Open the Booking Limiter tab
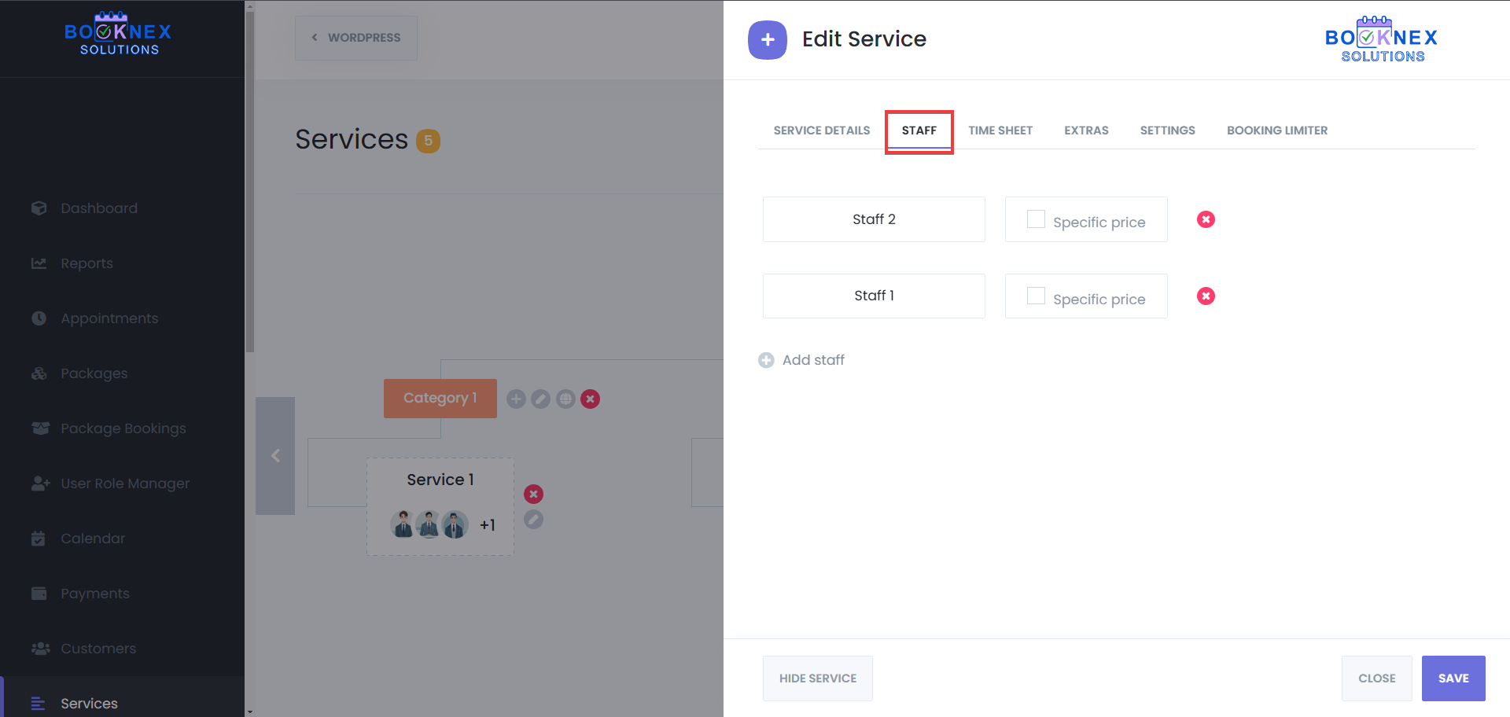This screenshot has width=1510, height=717. click(x=1276, y=131)
